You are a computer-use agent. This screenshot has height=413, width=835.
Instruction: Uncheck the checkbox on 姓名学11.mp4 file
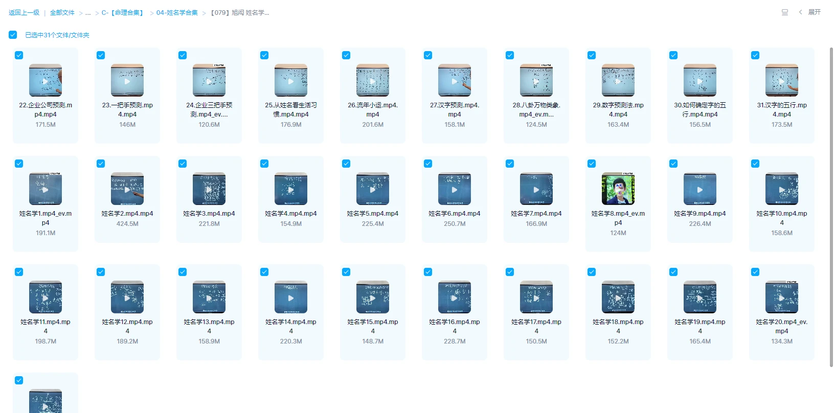[19, 272]
